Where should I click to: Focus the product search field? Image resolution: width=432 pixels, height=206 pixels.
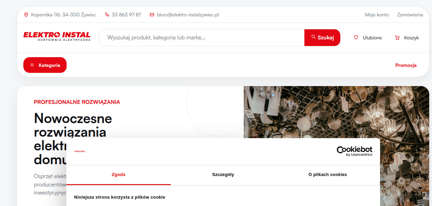click(x=202, y=38)
